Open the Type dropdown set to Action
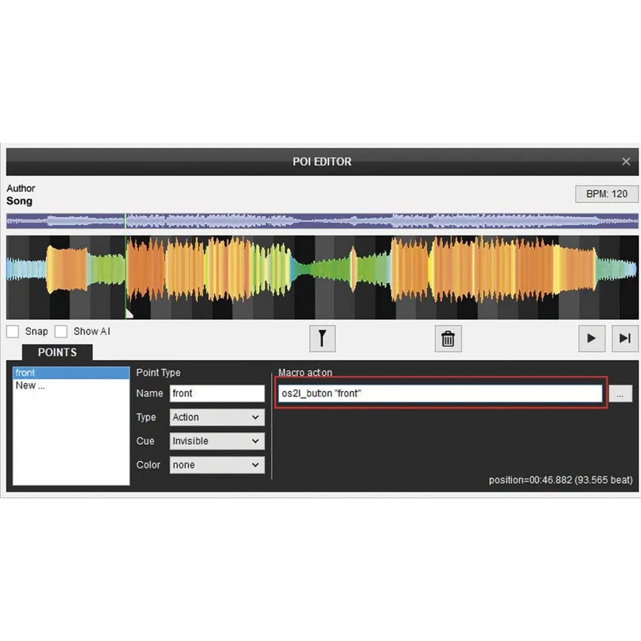This screenshot has height=641, width=641. pos(217,417)
